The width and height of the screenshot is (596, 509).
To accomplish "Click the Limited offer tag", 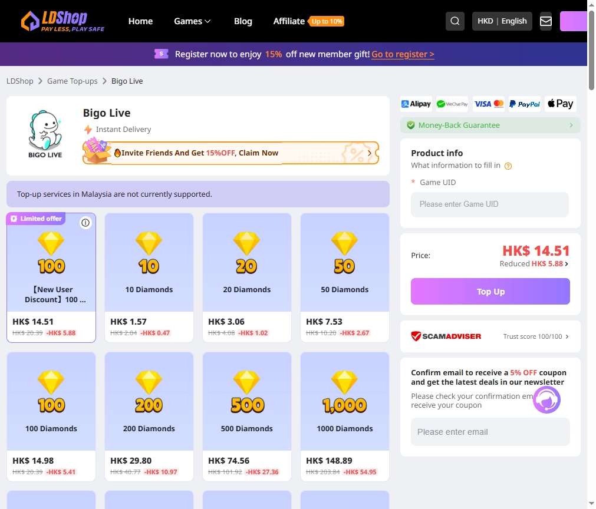I will (36, 219).
